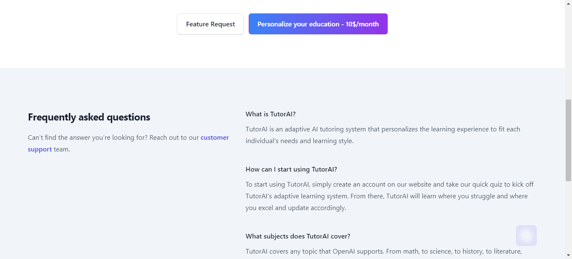
Task: Click Personalize your education - 10$/month button
Action: 318,24
